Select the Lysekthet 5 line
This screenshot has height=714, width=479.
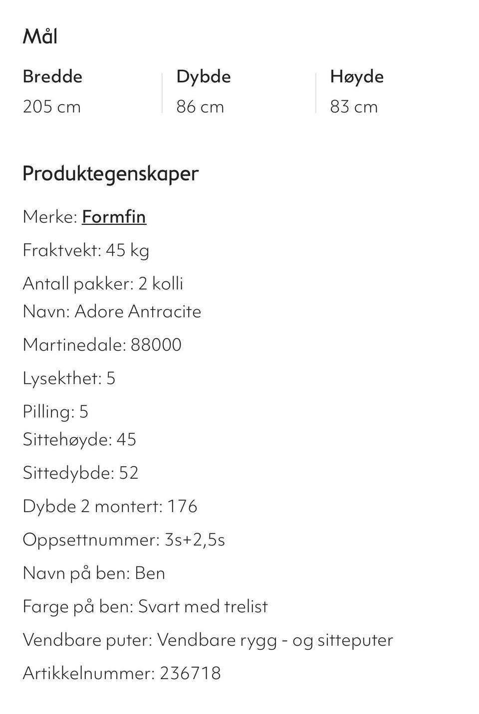(69, 378)
